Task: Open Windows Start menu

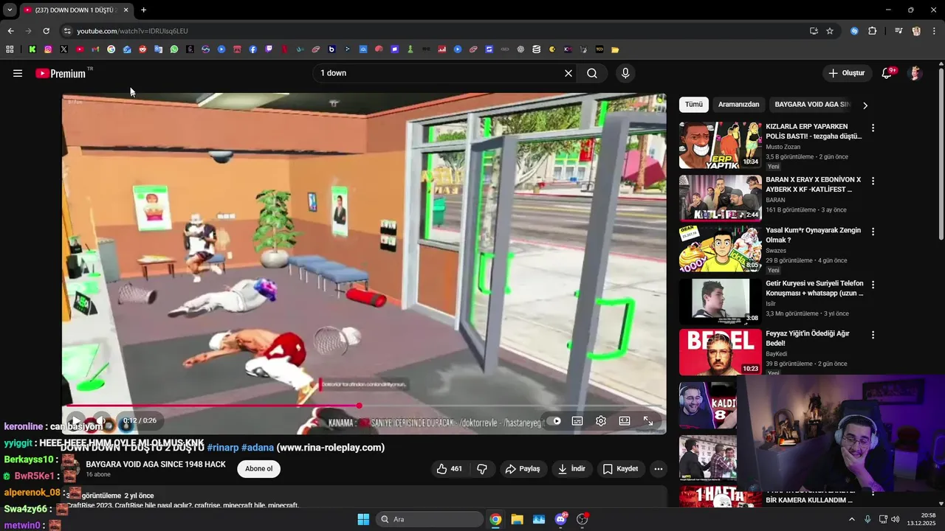Action: (363, 519)
